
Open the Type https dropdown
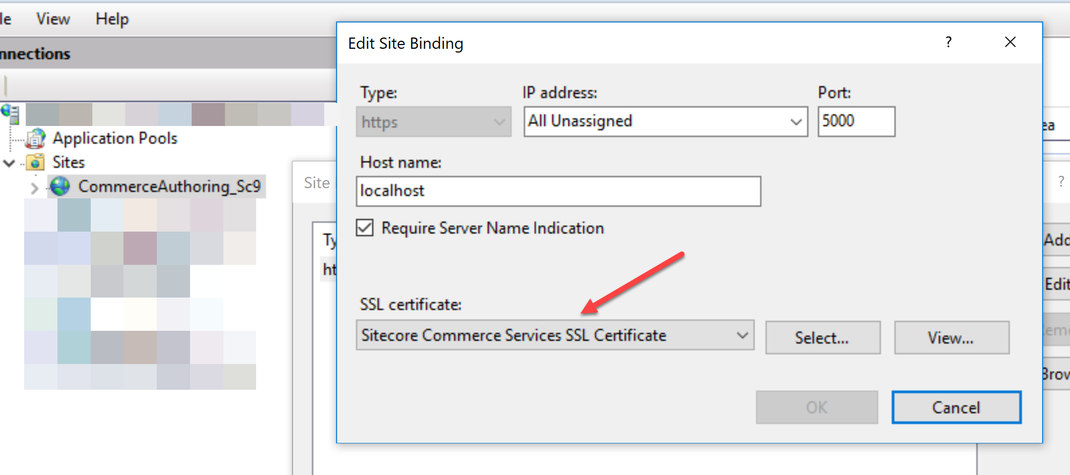(433, 122)
